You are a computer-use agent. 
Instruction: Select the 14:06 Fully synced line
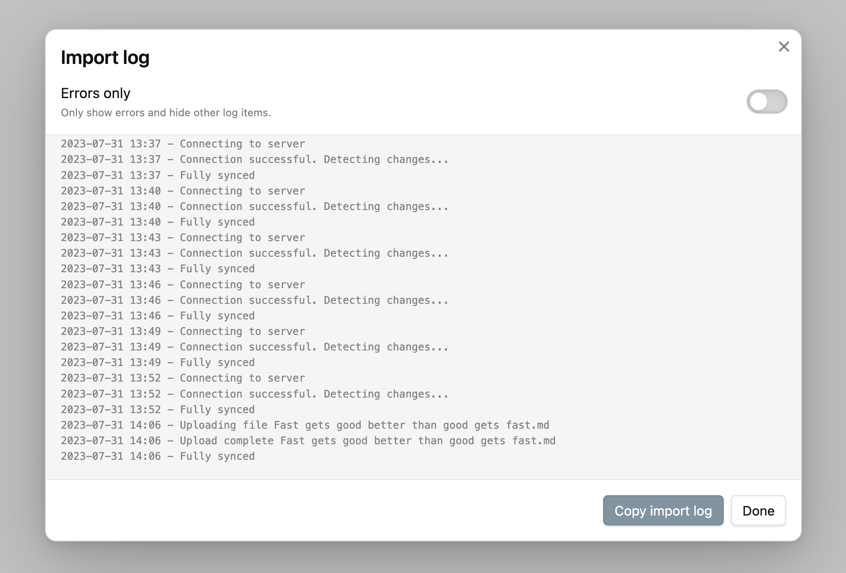[158, 456]
